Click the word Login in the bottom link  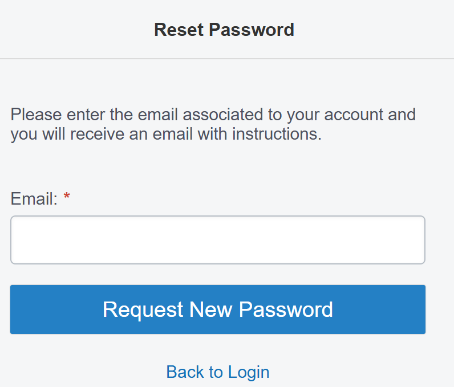point(249,373)
